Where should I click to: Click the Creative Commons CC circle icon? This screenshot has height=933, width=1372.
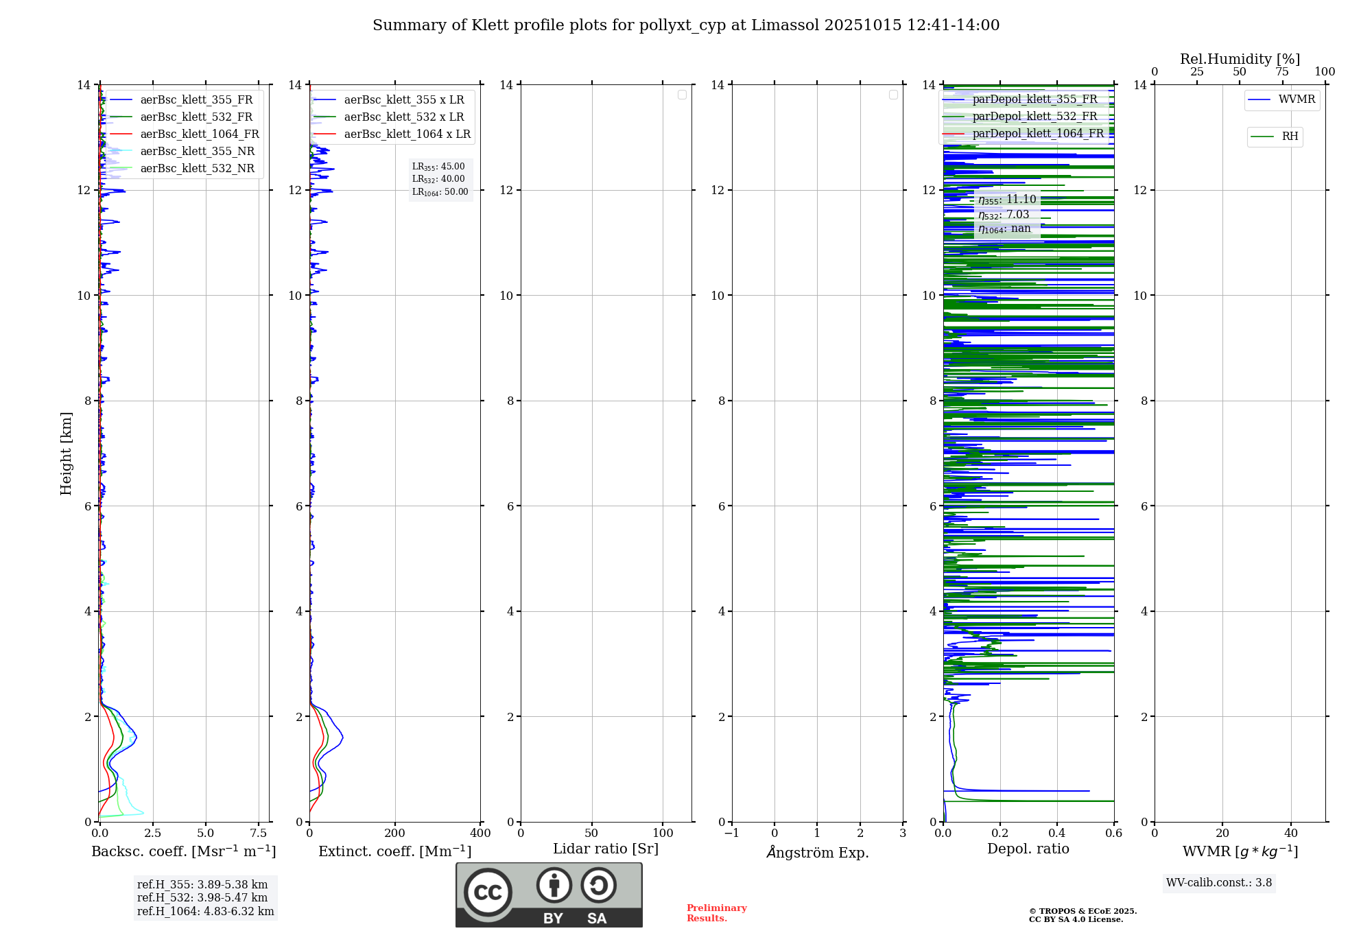pos(488,893)
